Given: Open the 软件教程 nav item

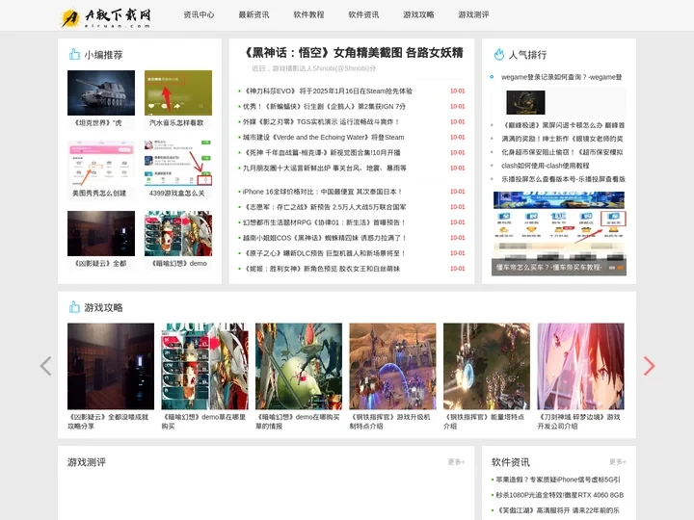Looking at the screenshot, I should (308, 14).
